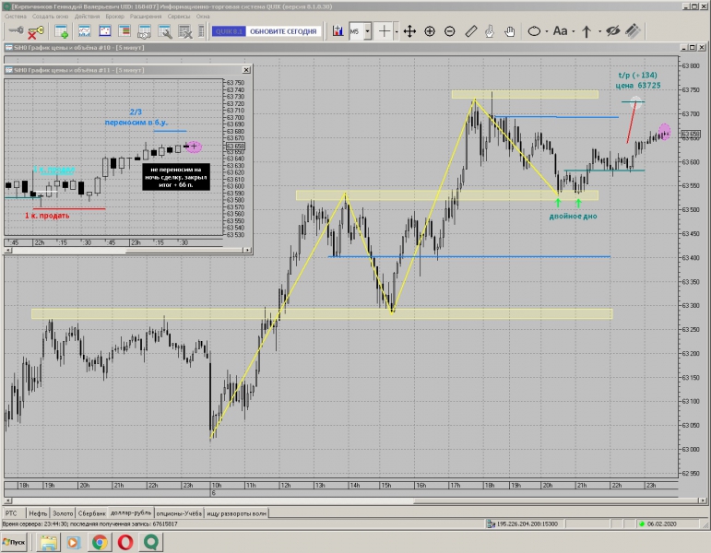Viewport: 711px width, 553px height.
Task: Select the hand pan tool
Action: 510,30
